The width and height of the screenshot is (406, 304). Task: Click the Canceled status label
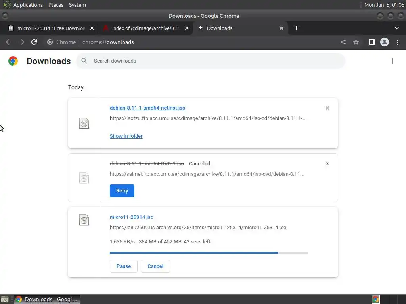click(x=199, y=163)
